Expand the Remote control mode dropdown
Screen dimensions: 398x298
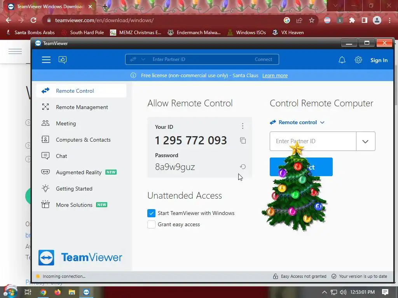point(297,122)
